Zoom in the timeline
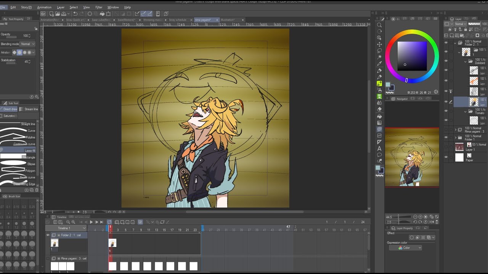This screenshot has height=274, width=488. coord(73,222)
